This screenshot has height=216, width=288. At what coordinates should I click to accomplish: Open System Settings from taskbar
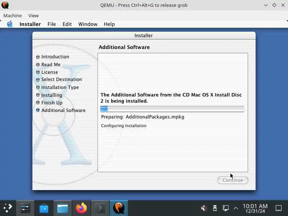(x=25, y=208)
